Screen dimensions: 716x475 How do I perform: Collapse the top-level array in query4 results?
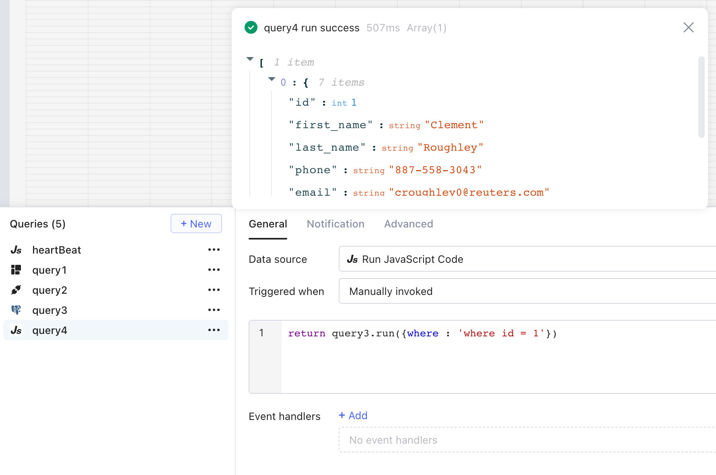tap(250, 59)
